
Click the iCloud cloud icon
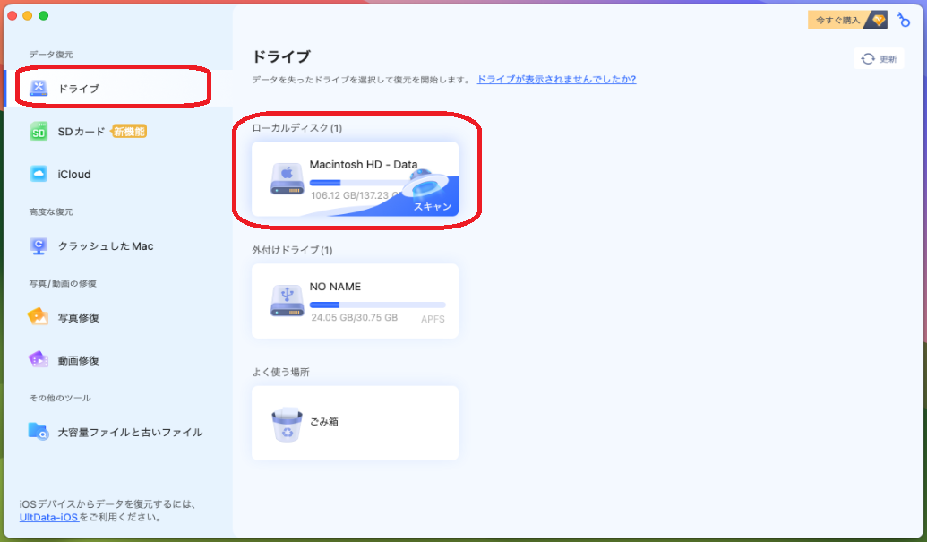tap(39, 174)
